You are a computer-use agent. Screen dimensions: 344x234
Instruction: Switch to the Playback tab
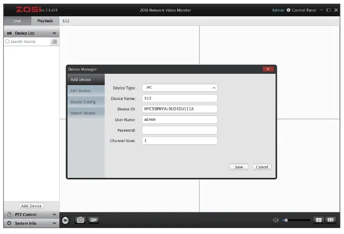coord(45,21)
